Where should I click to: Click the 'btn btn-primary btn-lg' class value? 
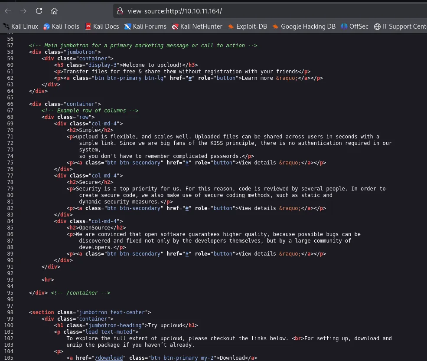(129, 78)
